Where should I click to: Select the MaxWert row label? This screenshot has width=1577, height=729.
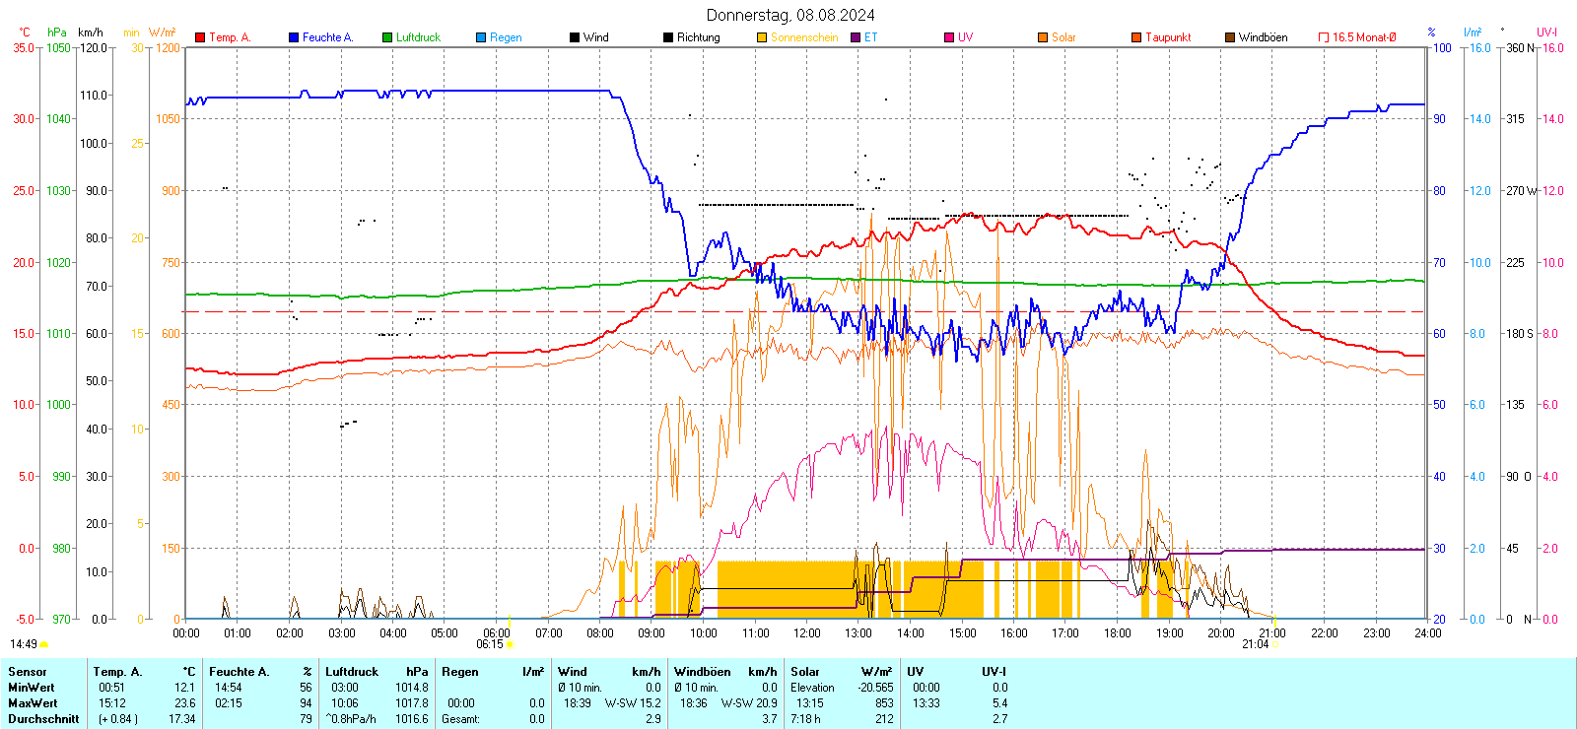click(33, 703)
